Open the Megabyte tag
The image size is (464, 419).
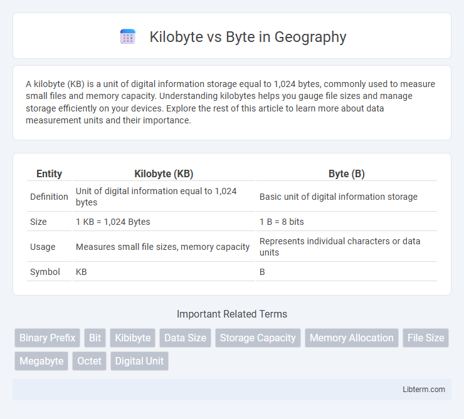(41, 361)
